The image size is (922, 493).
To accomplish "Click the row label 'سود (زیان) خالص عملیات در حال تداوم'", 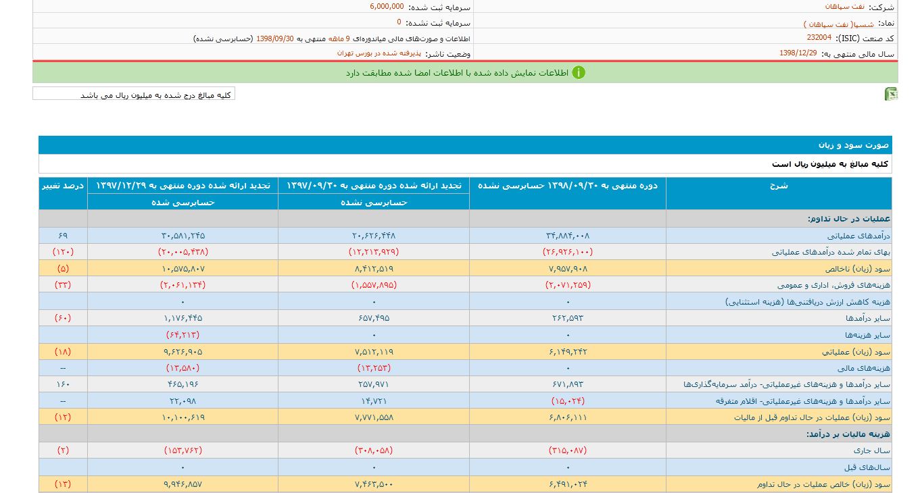I will click(824, 484).
